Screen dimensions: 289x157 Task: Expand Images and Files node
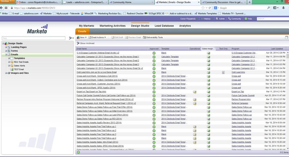[6, 73]
